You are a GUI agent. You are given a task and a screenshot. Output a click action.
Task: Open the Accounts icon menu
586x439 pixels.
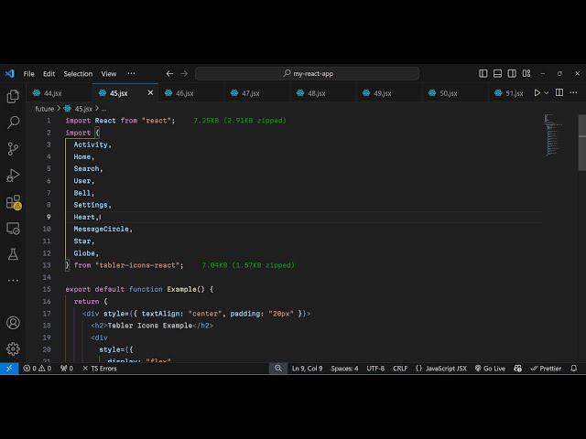click(x=13, y=323)
